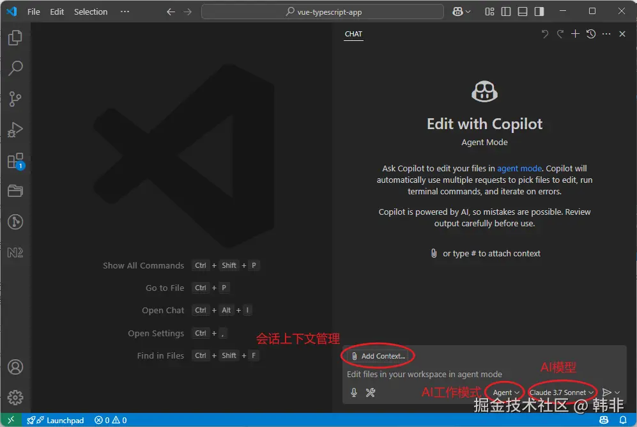The image size is (637, 427).
Task: Click the Open Chat text
Action: point(163,311)
